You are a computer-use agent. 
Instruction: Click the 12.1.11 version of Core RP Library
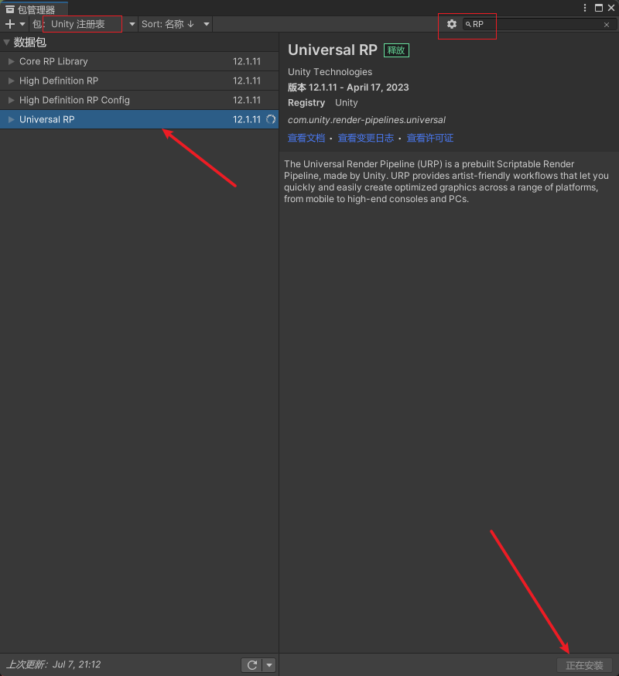(x=247, y=62)
